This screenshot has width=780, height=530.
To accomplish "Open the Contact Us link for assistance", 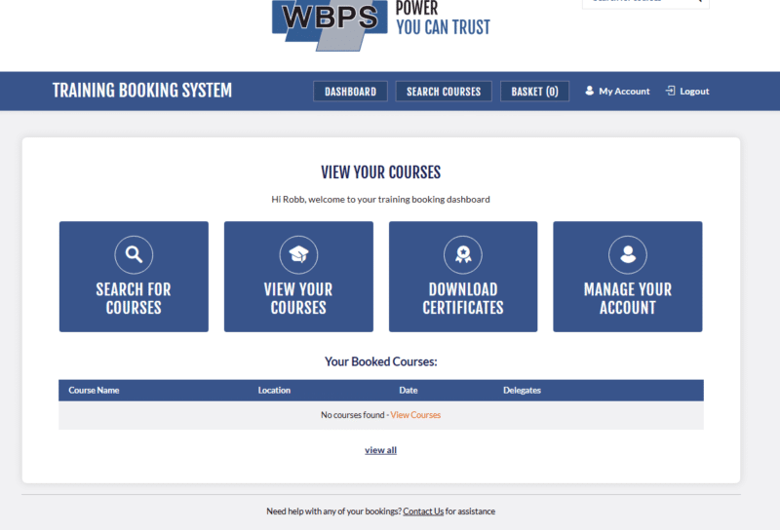I will tap(423, 511).
